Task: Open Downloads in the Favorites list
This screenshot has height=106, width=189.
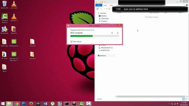Action: (104, 19)
